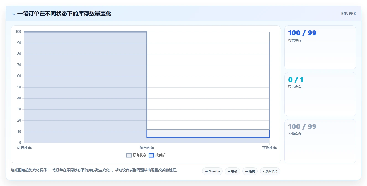
Task: Click the icon in the 进度 chip
Action: [x=246, y=171]
